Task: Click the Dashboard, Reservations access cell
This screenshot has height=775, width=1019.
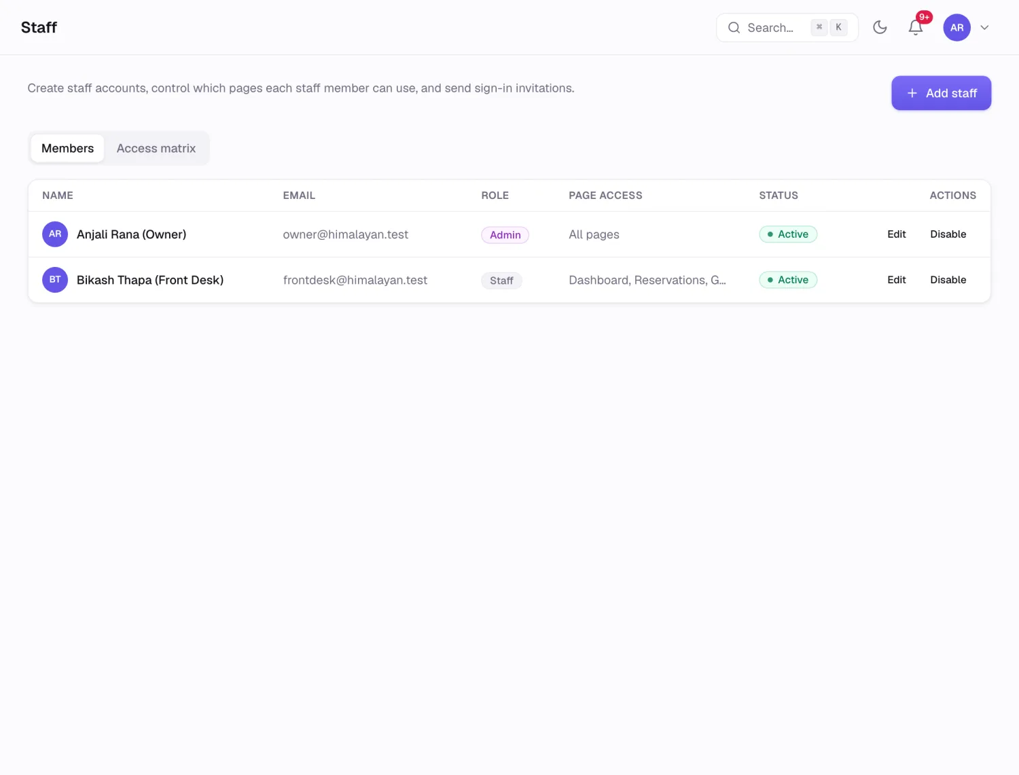Action: click(x=647, y=280)
